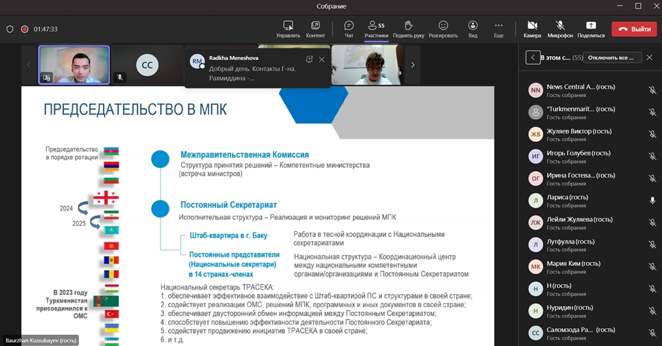
Task: Select participant Лариса
Action: 591,200
